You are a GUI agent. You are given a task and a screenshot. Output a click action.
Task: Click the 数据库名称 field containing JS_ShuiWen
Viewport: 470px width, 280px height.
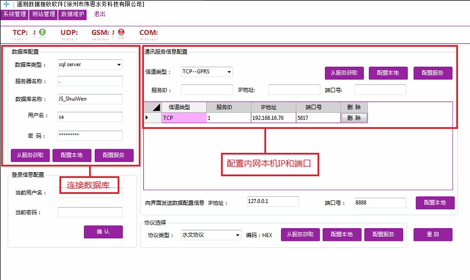pyautogui.click(x=90, y=99)
